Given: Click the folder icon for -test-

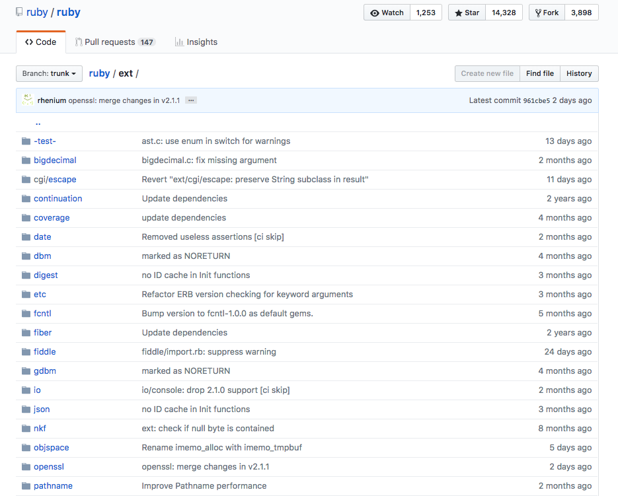Looking at the screenshot, I should point(26,141).
